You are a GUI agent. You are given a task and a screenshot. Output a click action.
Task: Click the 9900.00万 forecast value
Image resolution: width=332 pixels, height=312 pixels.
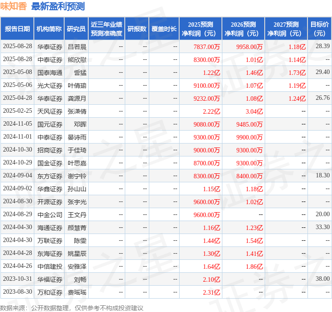coord(250,137)
